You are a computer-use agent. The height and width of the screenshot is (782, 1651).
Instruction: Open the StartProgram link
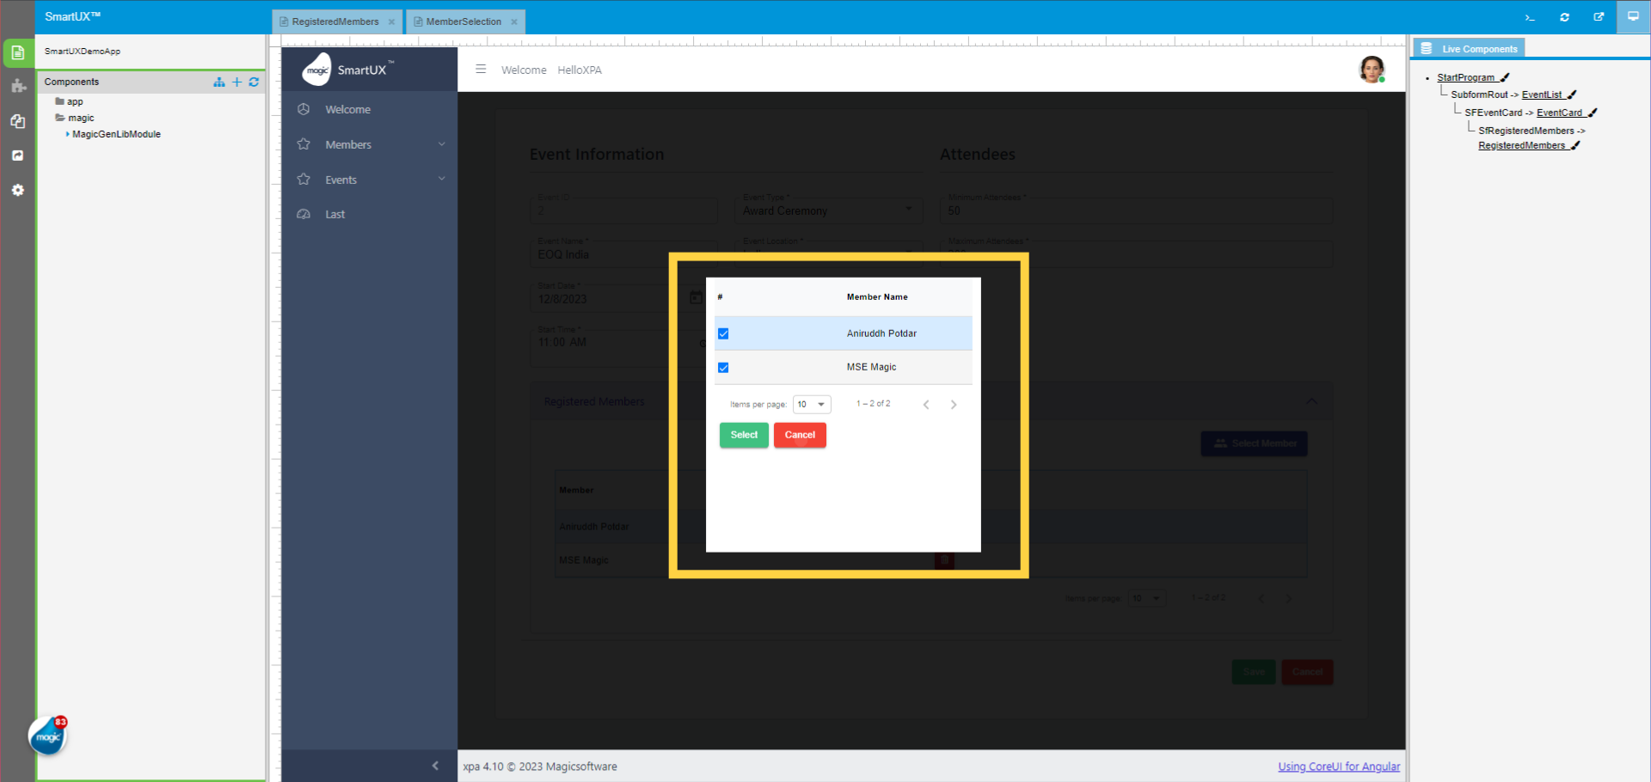pos(1466,77)
